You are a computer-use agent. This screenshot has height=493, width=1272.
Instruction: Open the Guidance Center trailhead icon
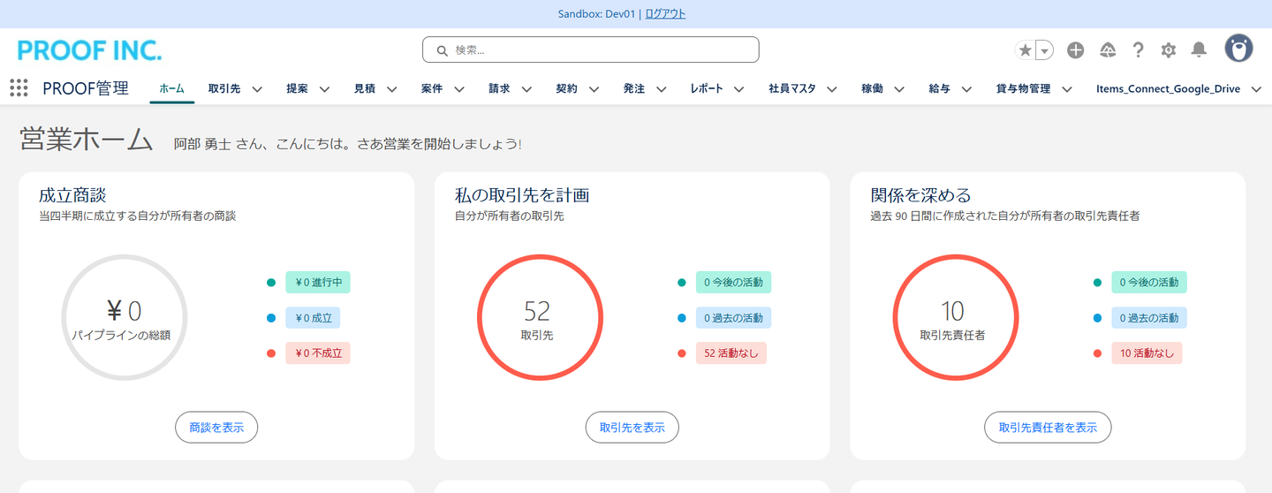pos(1107,50)
